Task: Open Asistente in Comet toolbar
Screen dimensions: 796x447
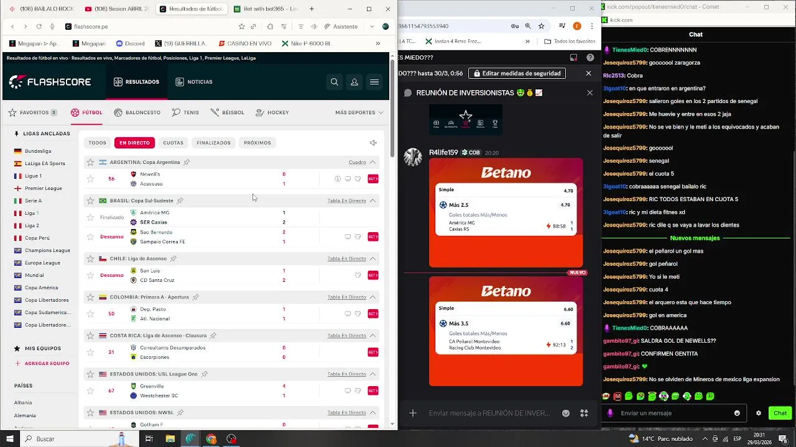Action: (341, 27)
